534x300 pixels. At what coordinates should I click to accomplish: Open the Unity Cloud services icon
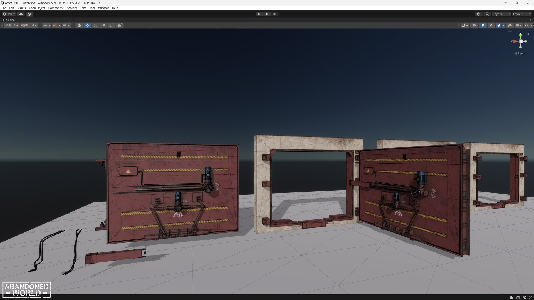pyautogui.click(x=21, y=14)
